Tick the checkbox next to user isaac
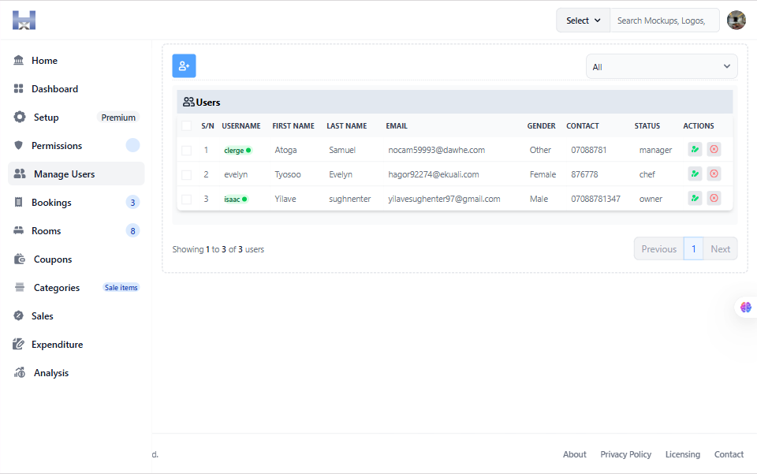The width and height of the screenshot is (757, 474). (186, 198)
